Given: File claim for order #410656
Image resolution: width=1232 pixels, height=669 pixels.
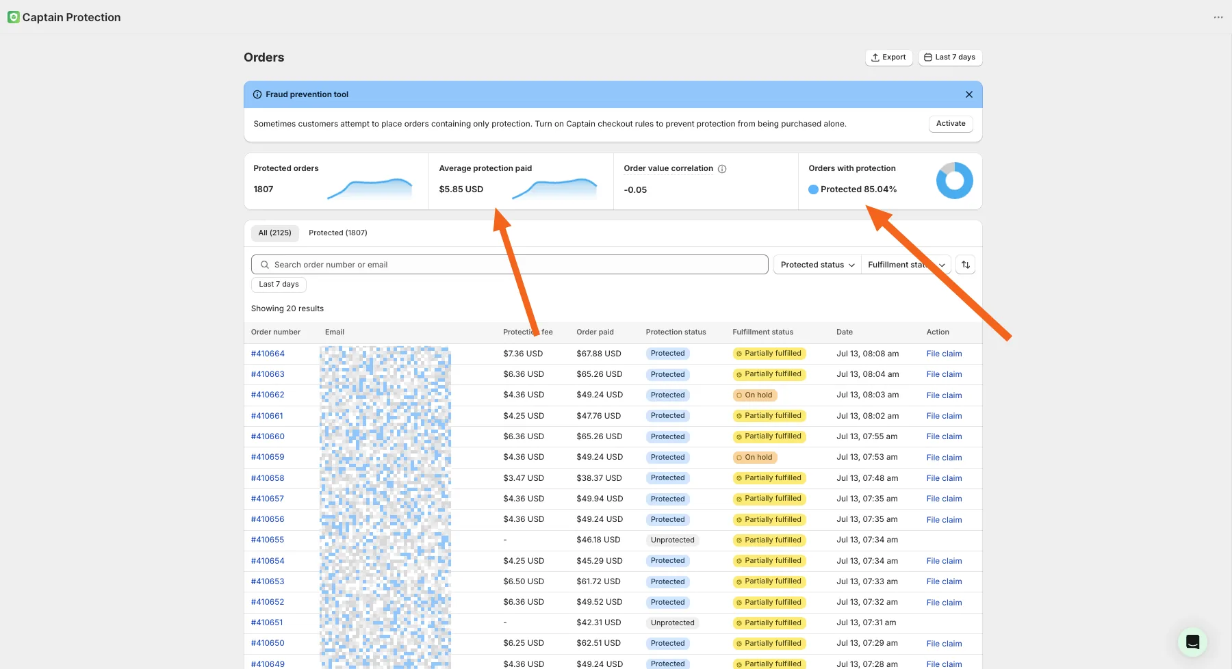Looking at the screenshot, I should [x=944, y=520].
